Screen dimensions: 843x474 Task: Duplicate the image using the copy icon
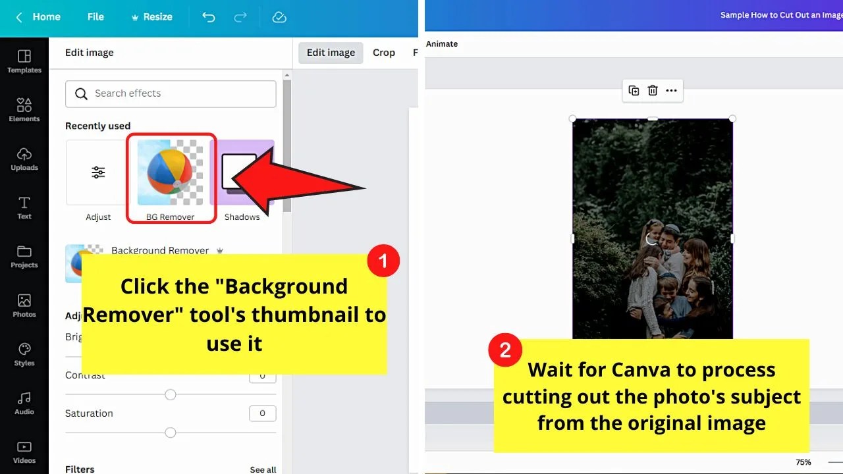coord(634,90)
